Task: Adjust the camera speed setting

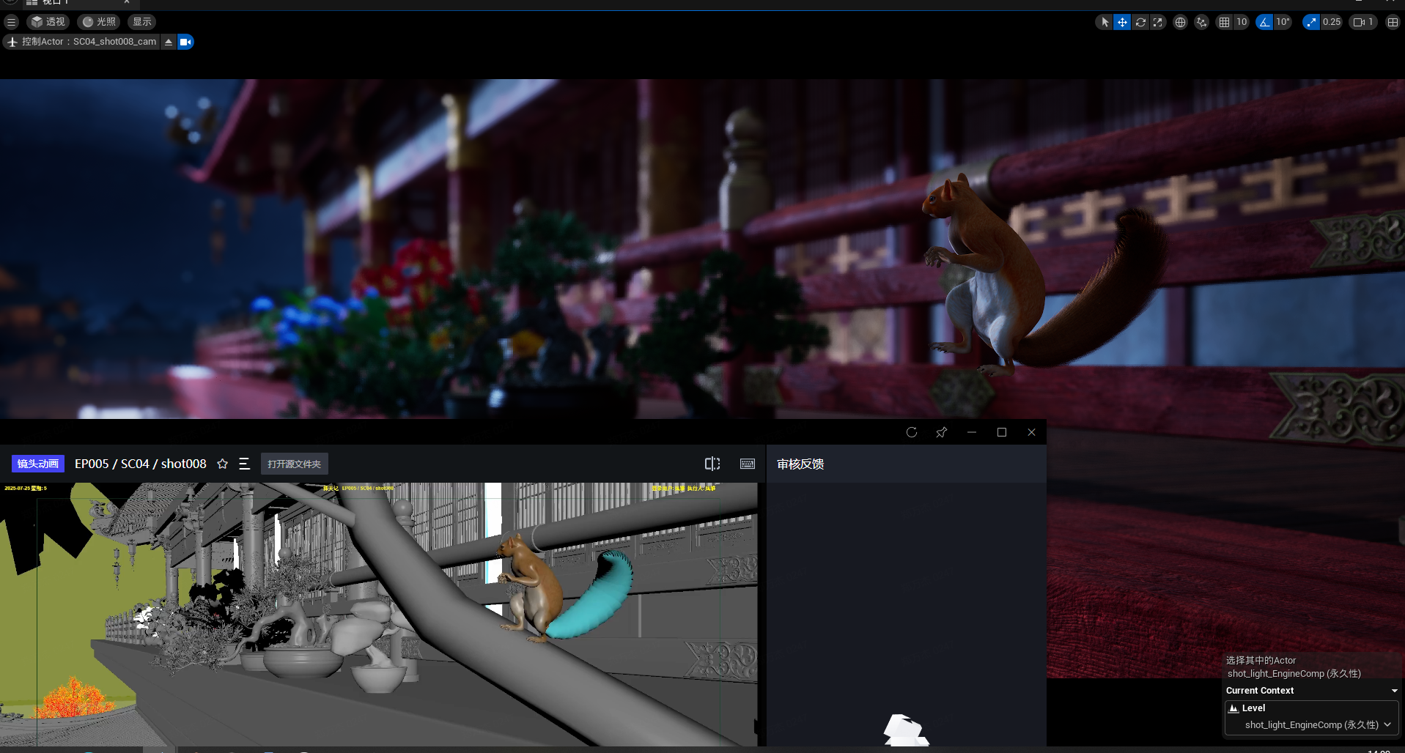Action: (1363, 22)
